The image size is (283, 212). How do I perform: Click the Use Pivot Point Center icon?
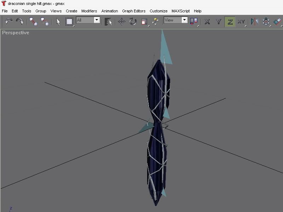(x=194, y=22)
